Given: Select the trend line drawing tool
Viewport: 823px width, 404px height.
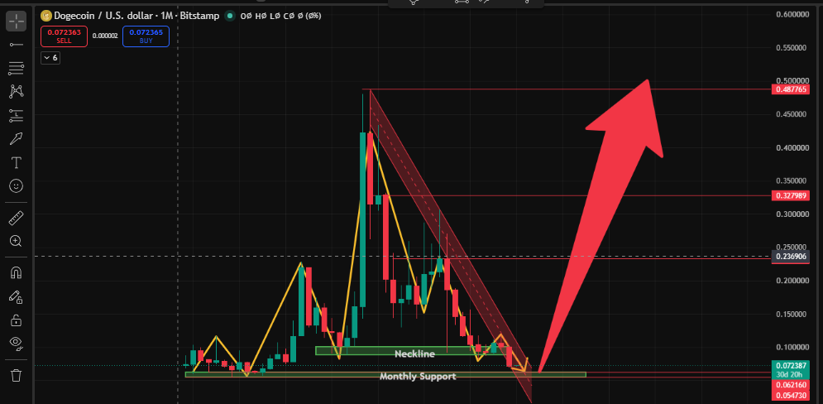Looking at the screenshot, I should click(17, 45).
